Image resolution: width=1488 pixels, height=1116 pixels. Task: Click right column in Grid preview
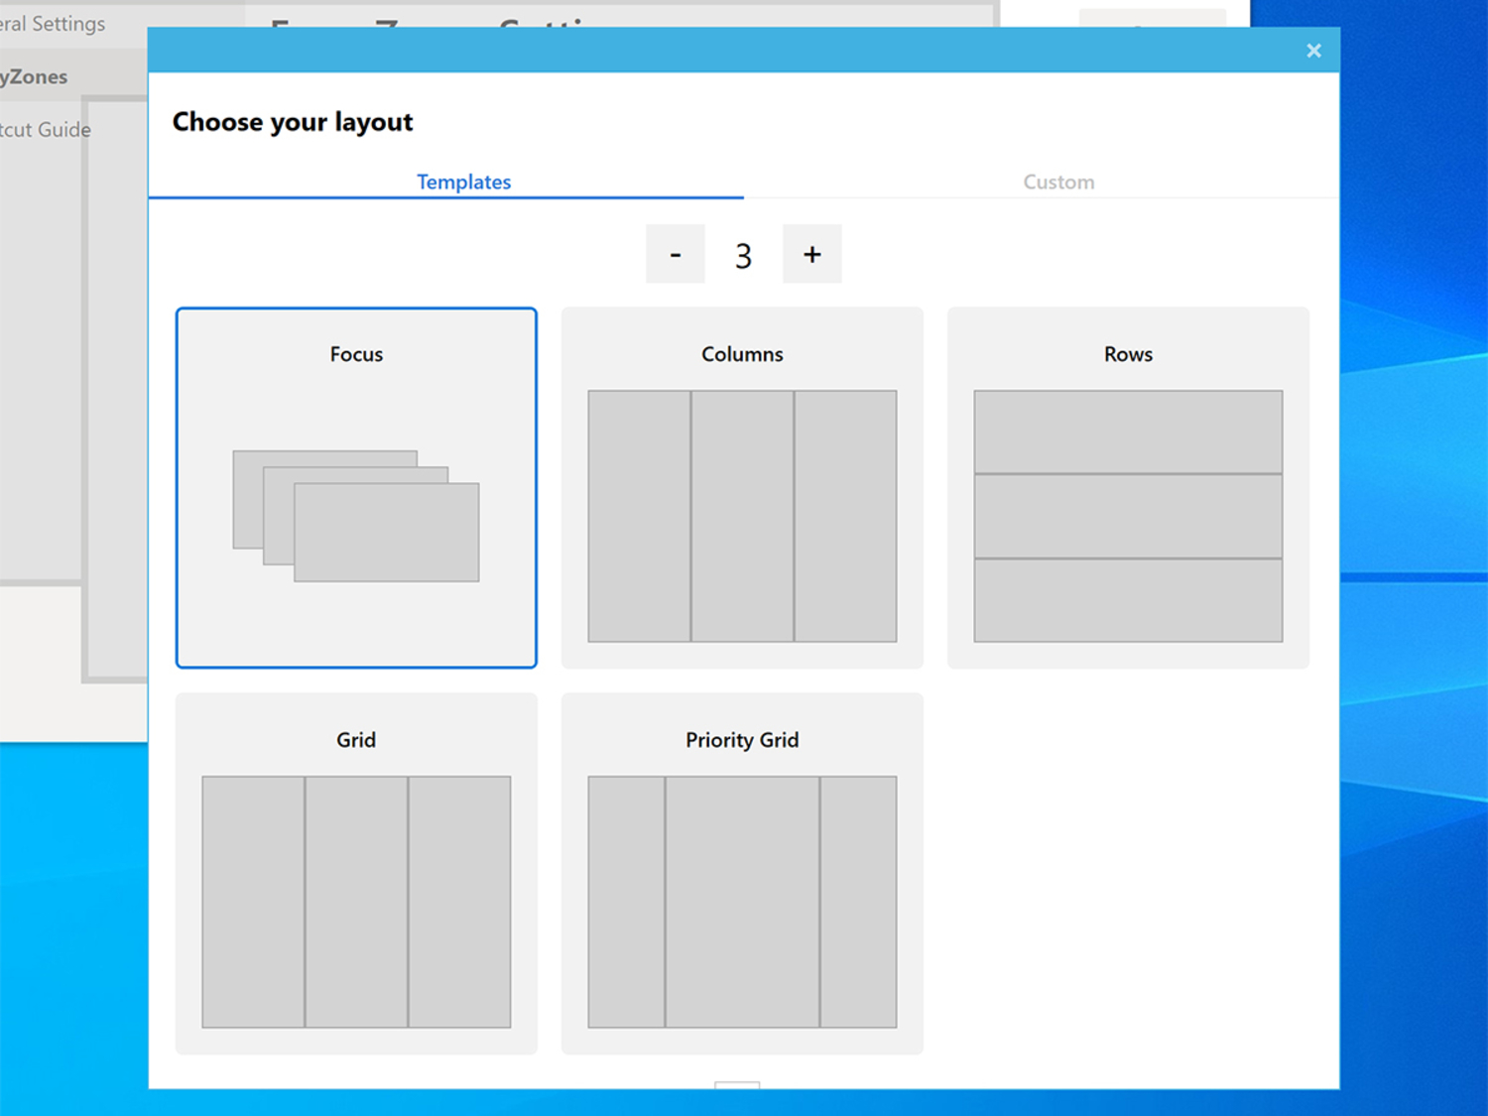point(459,902)
